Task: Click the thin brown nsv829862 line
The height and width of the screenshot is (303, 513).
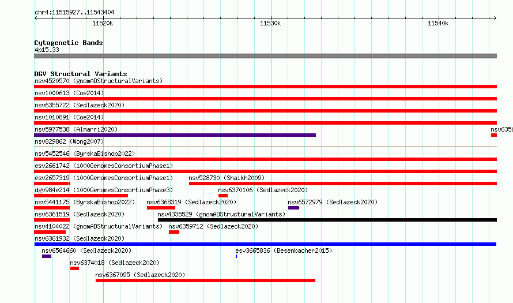Action: (x=265, y=147)
